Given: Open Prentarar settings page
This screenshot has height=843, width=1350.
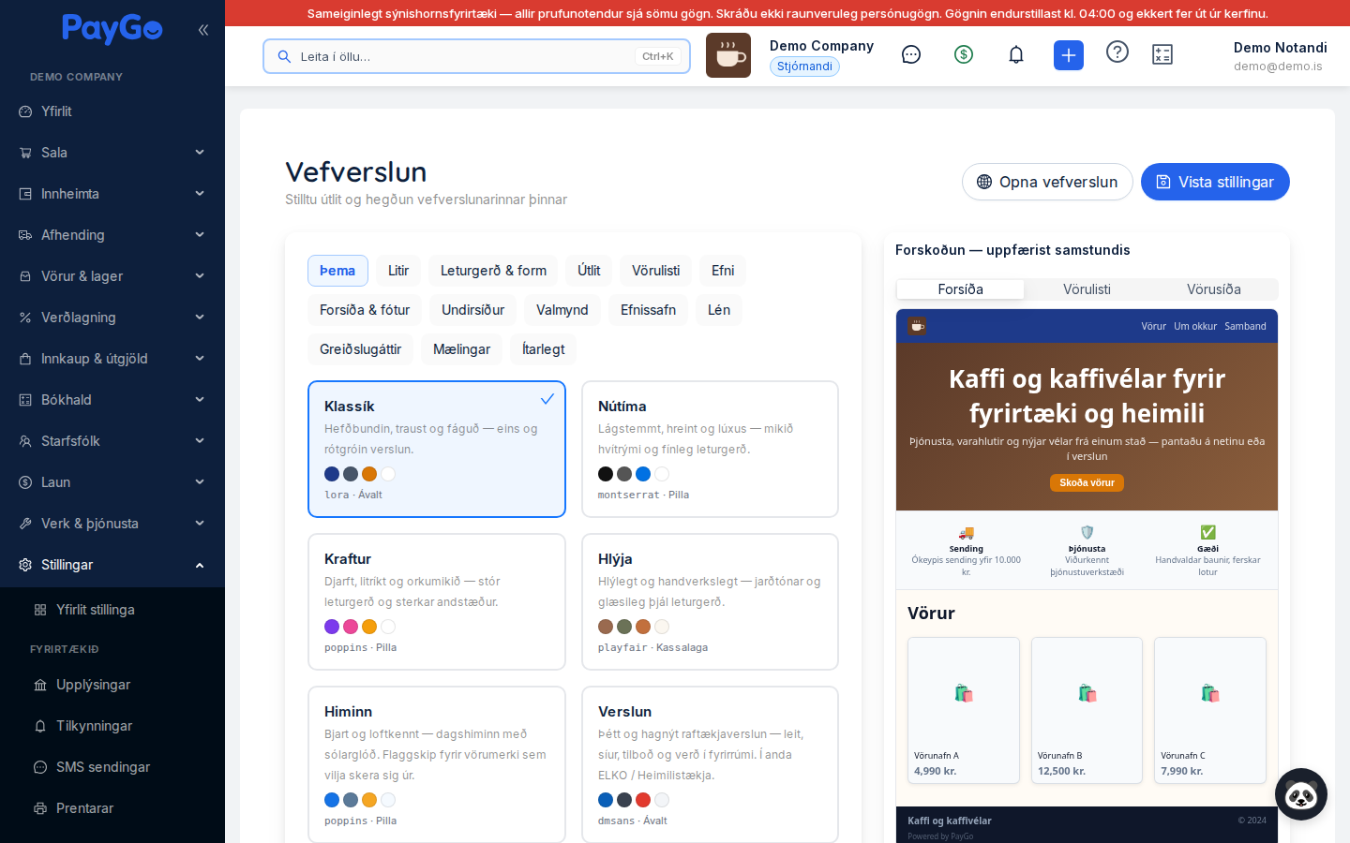Looking at the screenshot, I should pyautogui.click(x=112, y=808).
